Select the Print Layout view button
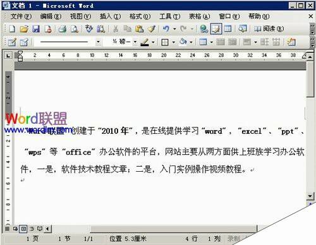This screenshot has width=316, height=245. pyautogui.click(x=23, y=229)
